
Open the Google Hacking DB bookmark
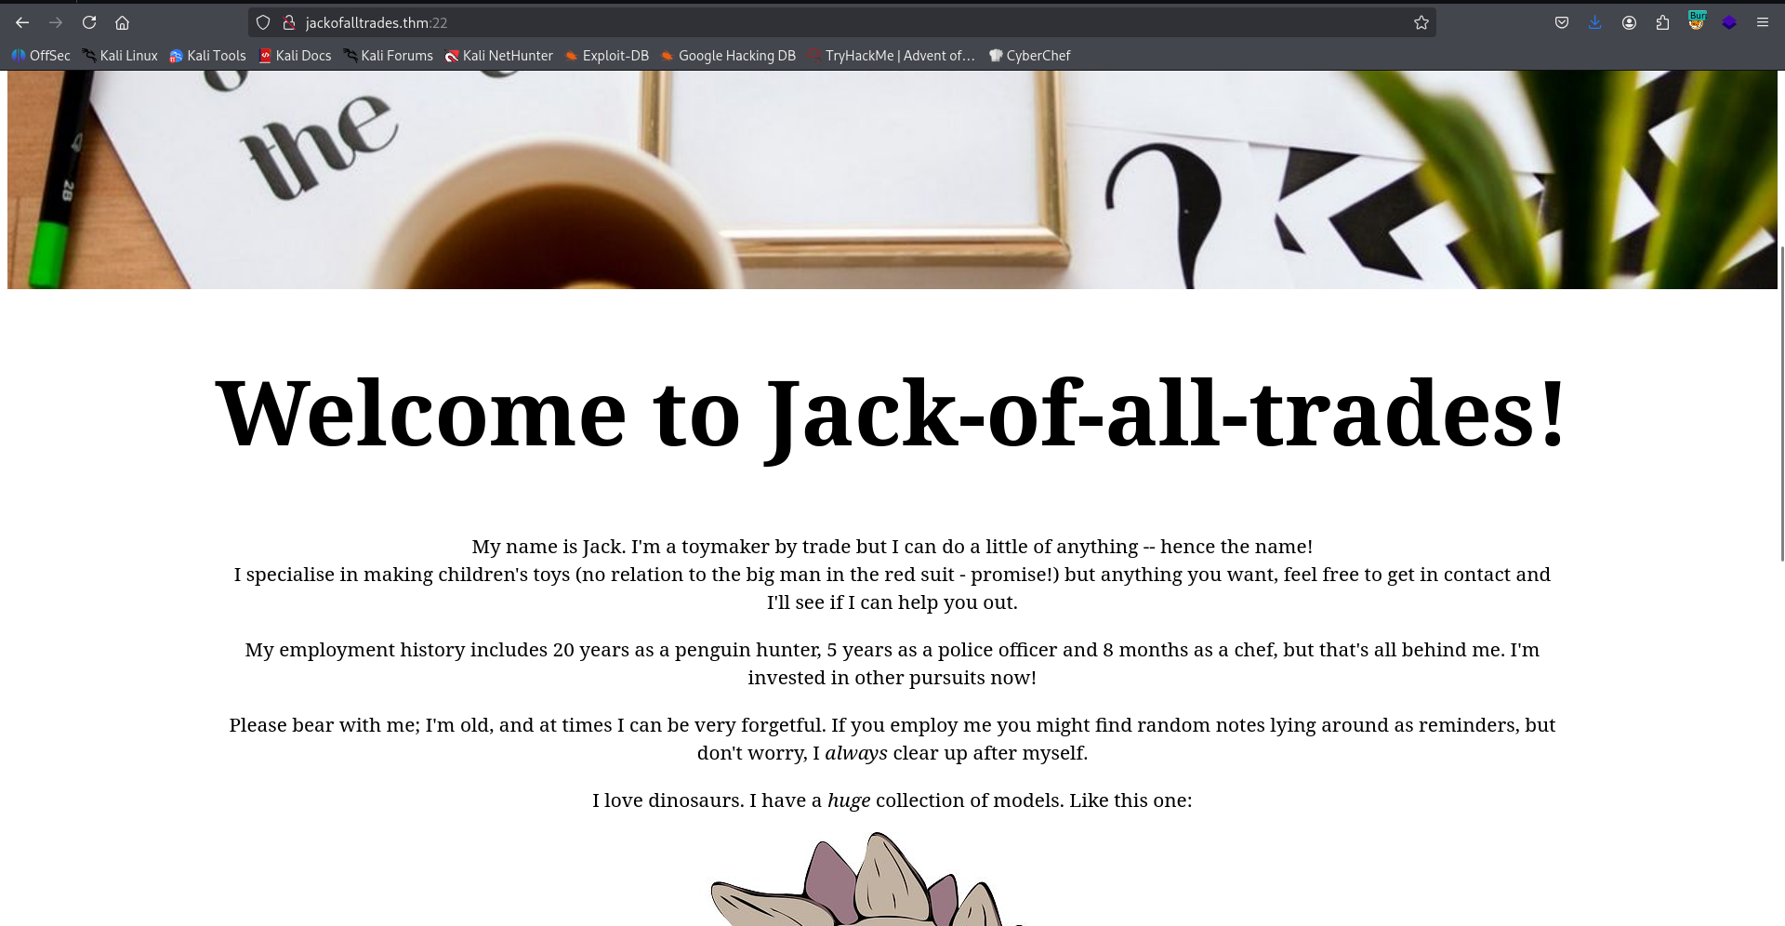(x=728, y=56)
